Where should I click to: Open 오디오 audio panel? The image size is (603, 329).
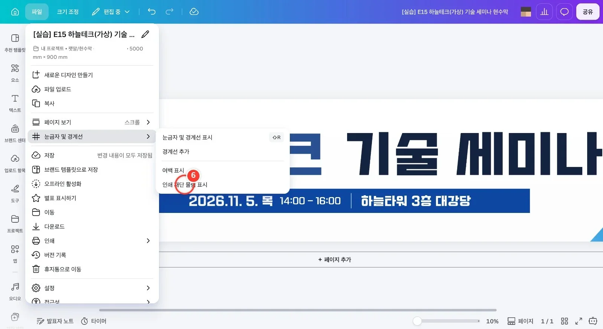[x=15, y=291]
